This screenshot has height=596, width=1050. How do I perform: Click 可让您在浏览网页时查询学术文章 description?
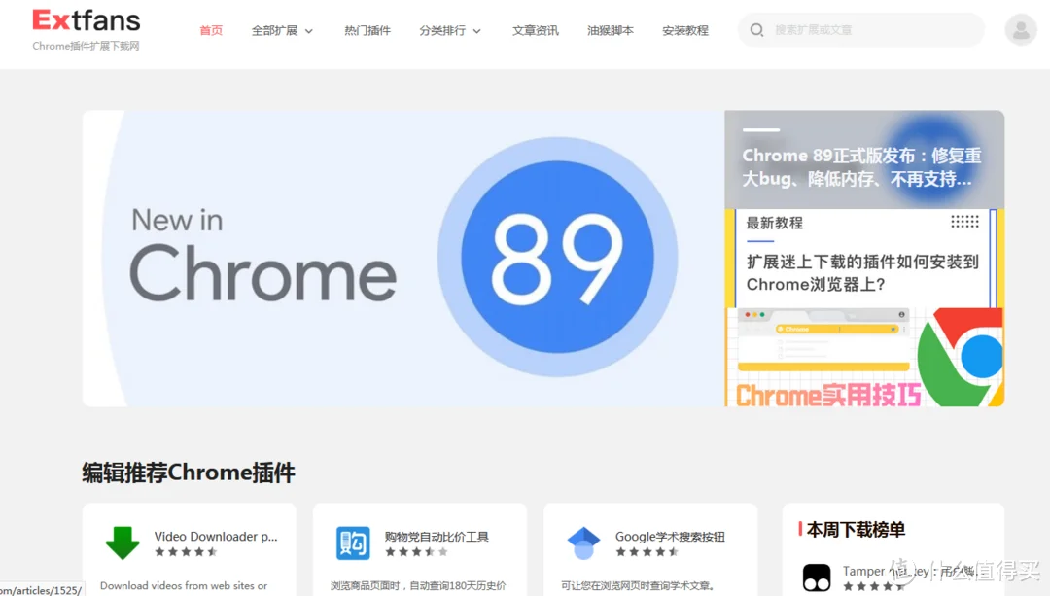(638, 586)
